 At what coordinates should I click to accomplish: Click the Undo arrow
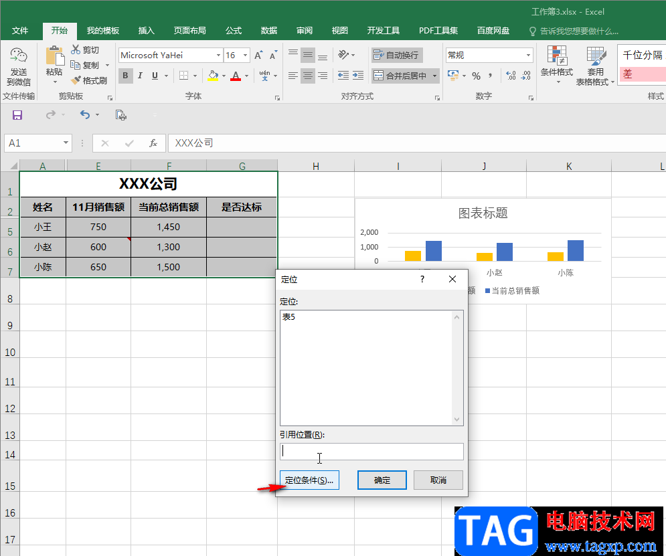[85, 114]
